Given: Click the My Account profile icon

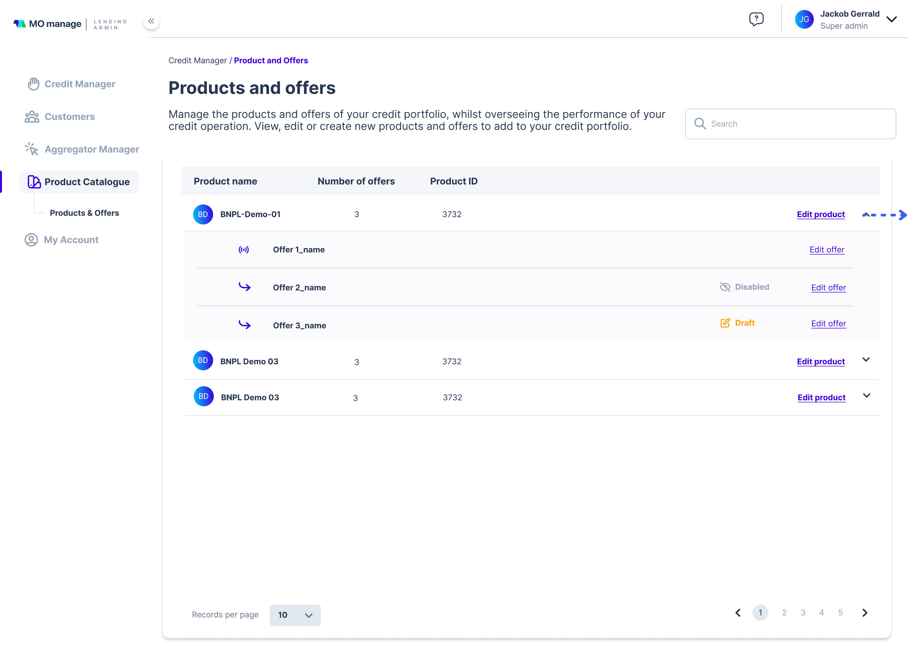Looking at the screenshot, I should tap(31, 240).
